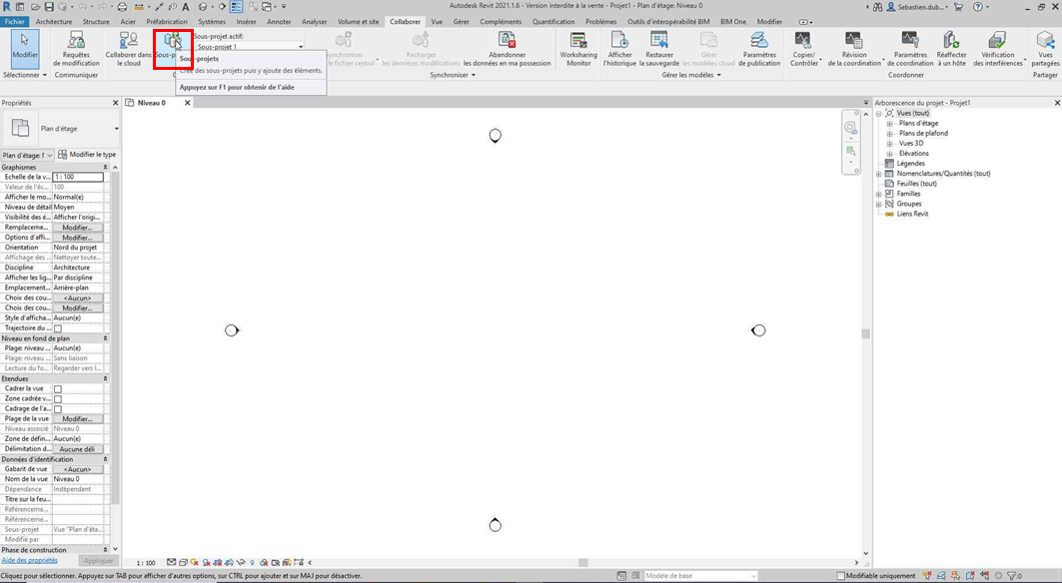
Task: Expand the Familles tree node
Action: point(879,194)
